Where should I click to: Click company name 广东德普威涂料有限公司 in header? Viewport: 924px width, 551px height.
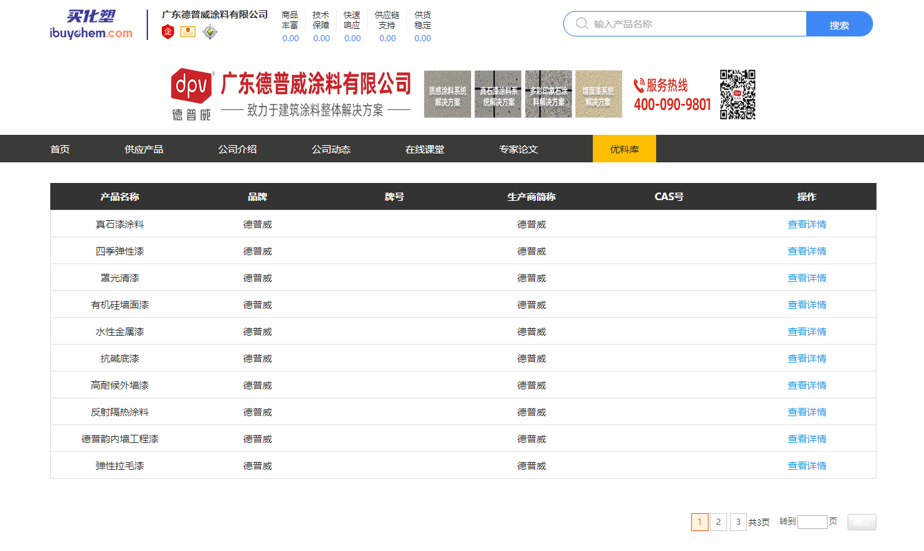pyautogui.click(x=215, y=14)
